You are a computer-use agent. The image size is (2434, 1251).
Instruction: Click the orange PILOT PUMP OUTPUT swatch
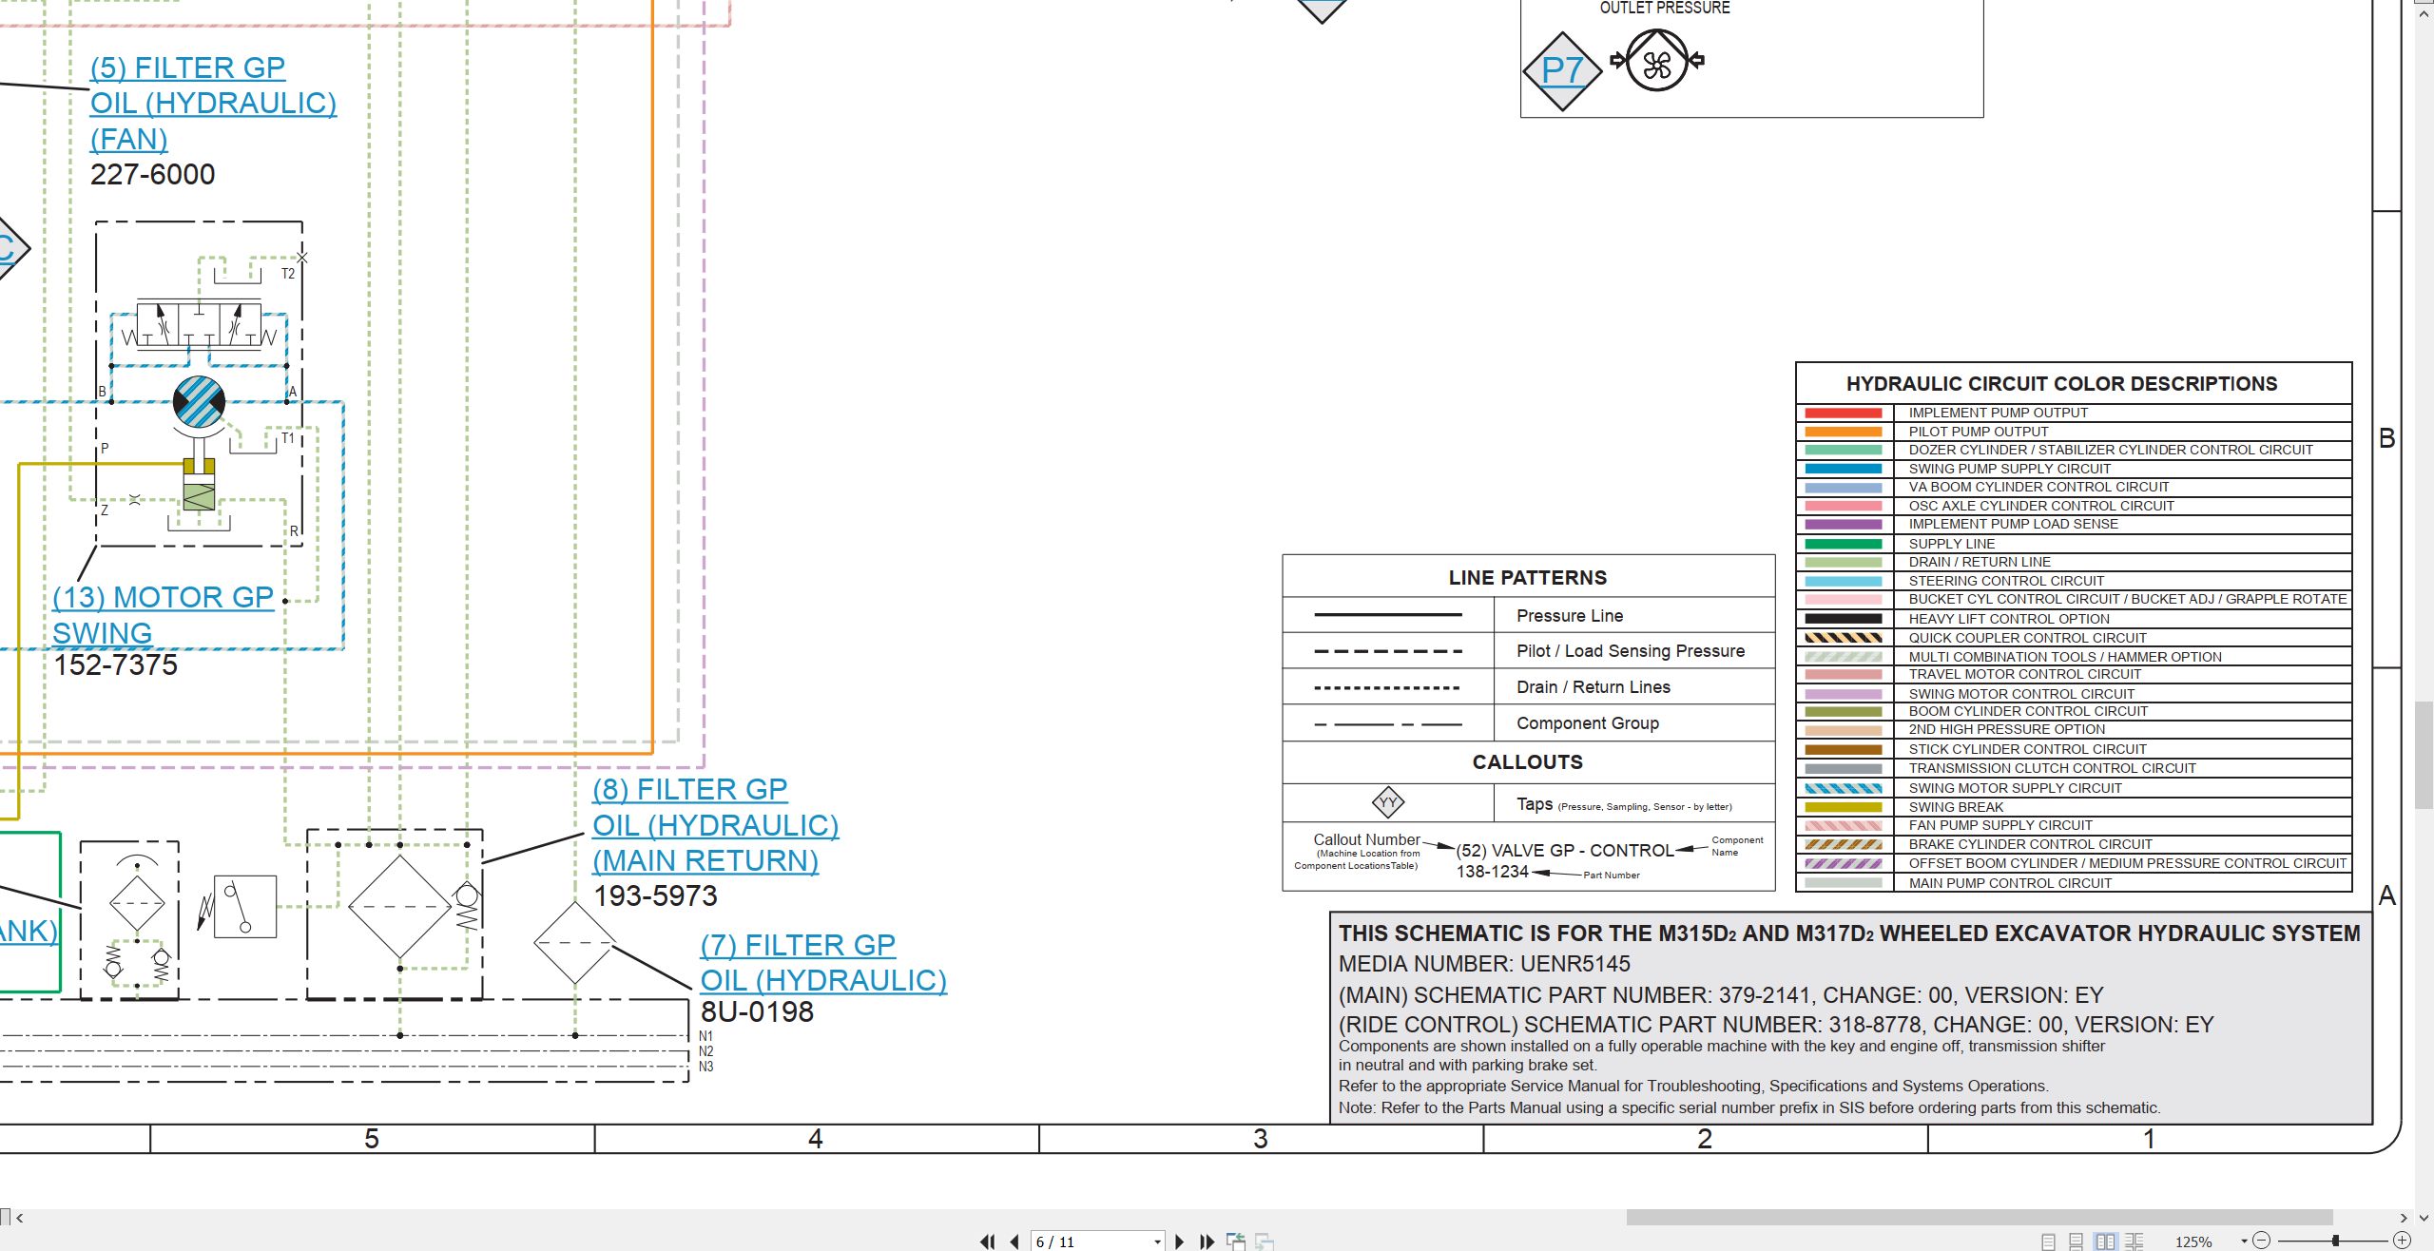point(1843,432)
